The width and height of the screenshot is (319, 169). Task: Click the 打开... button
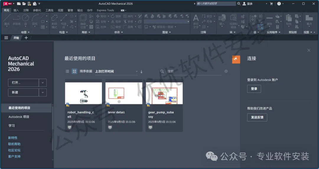(23, 83)
